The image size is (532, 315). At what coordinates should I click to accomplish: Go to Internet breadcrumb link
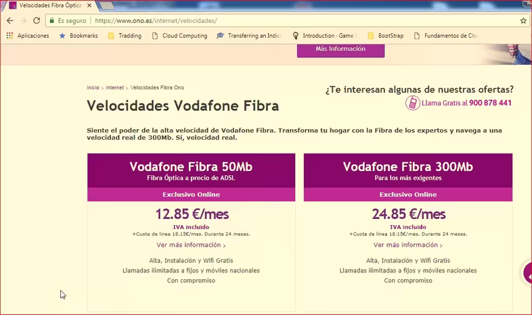point(114,87)
